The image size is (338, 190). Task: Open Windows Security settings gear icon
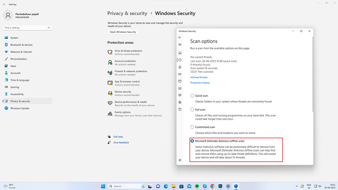(180, 160)
